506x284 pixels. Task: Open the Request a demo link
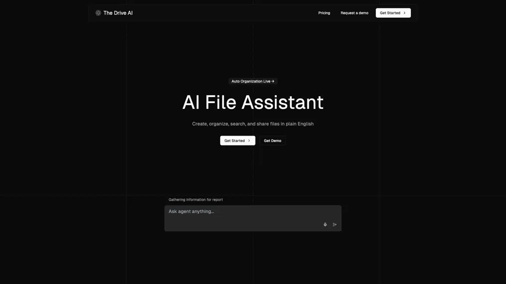click(x=354, y=13)
